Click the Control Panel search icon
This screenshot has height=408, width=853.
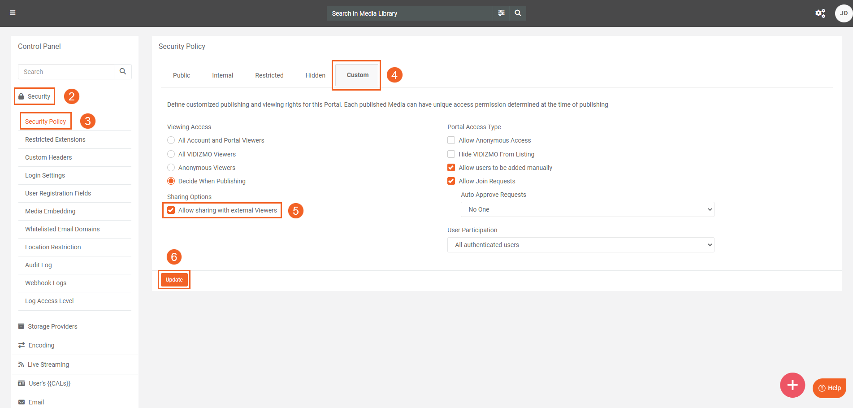(x=123, y=72)
